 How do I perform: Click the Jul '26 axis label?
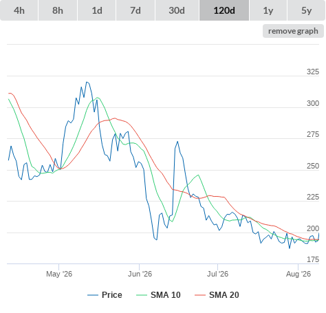tap(218, 274)
